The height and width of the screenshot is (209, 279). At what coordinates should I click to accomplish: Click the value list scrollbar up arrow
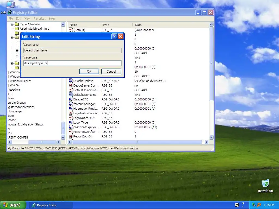click(x=211, y=24)
